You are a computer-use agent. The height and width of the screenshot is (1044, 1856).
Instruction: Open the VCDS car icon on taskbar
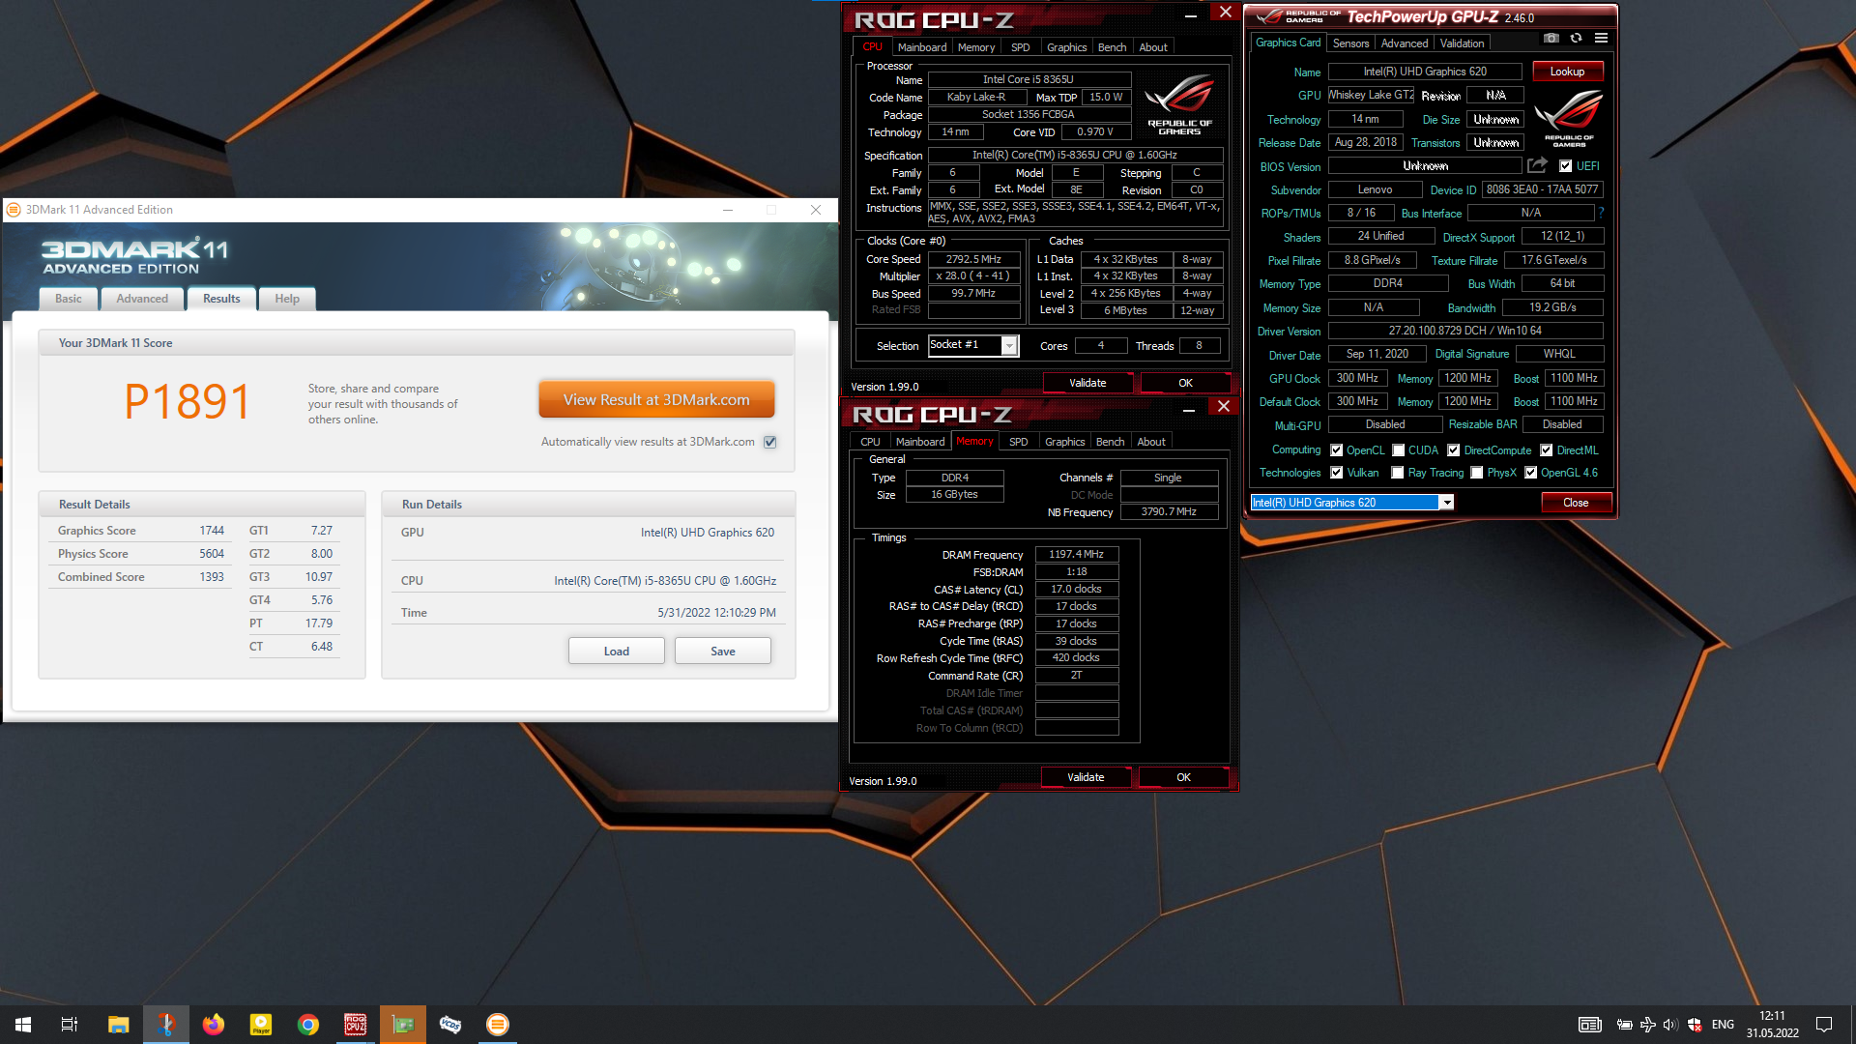450,1025
